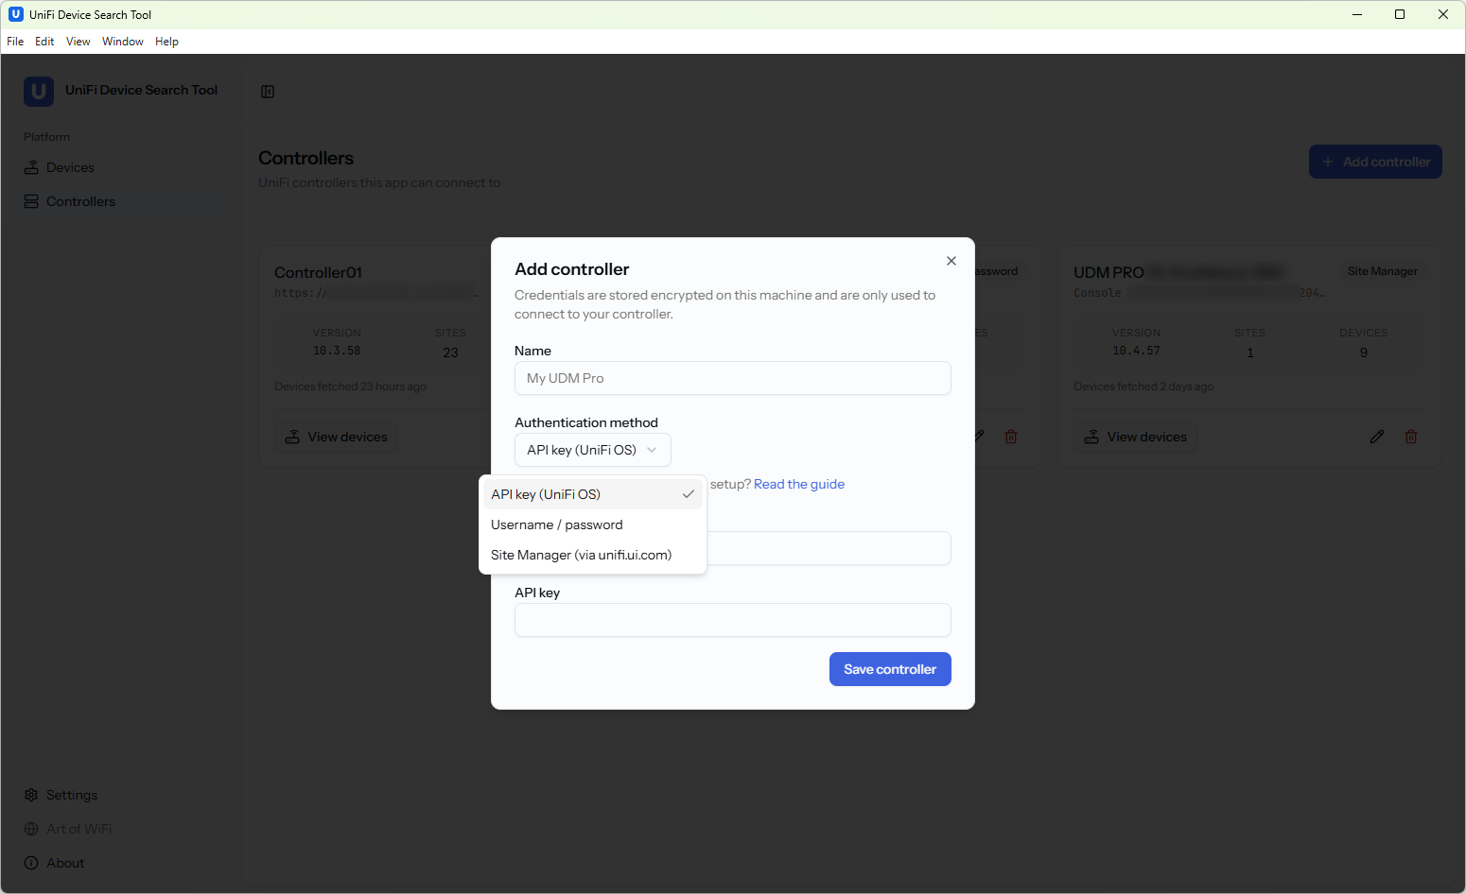Screen dimensions: 1466x894
Task: Click 'Devices fetched 23 hours ago' text
Action: pos(351,387)
